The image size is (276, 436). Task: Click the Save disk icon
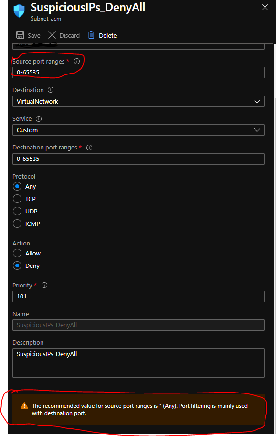pos(20,35)
